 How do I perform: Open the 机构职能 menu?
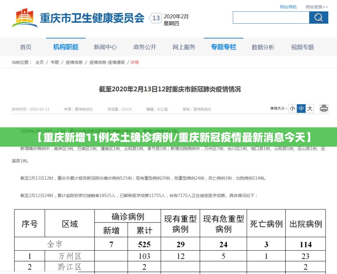(x=66, y=47)
